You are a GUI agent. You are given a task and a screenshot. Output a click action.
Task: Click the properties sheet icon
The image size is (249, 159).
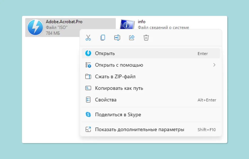pyautogui.click(x=88, y=100)
